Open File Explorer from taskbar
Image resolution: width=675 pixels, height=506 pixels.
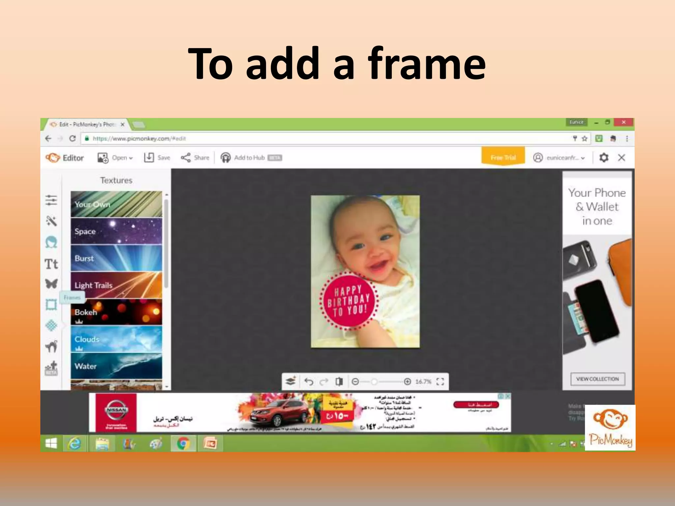click(102, 444)
